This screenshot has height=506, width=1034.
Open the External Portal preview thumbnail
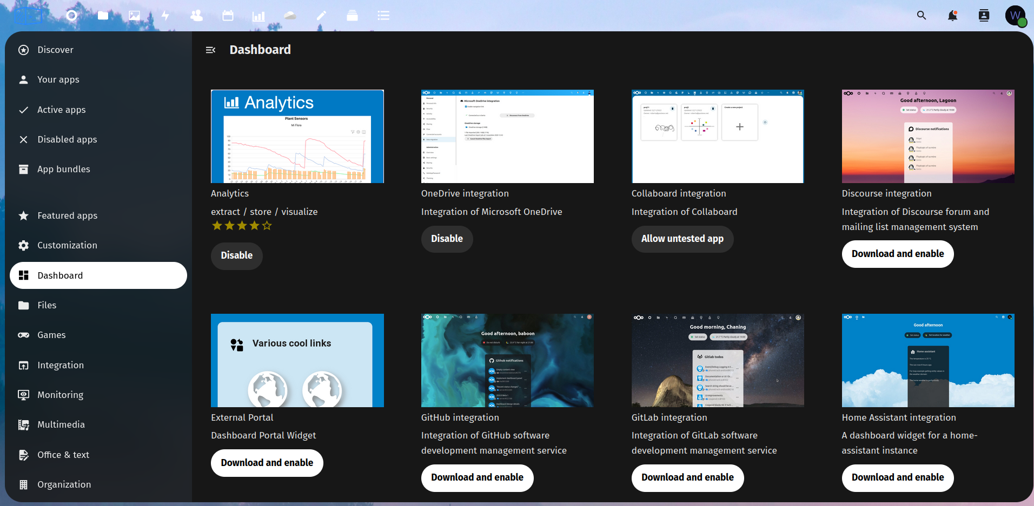click(297, 360)
